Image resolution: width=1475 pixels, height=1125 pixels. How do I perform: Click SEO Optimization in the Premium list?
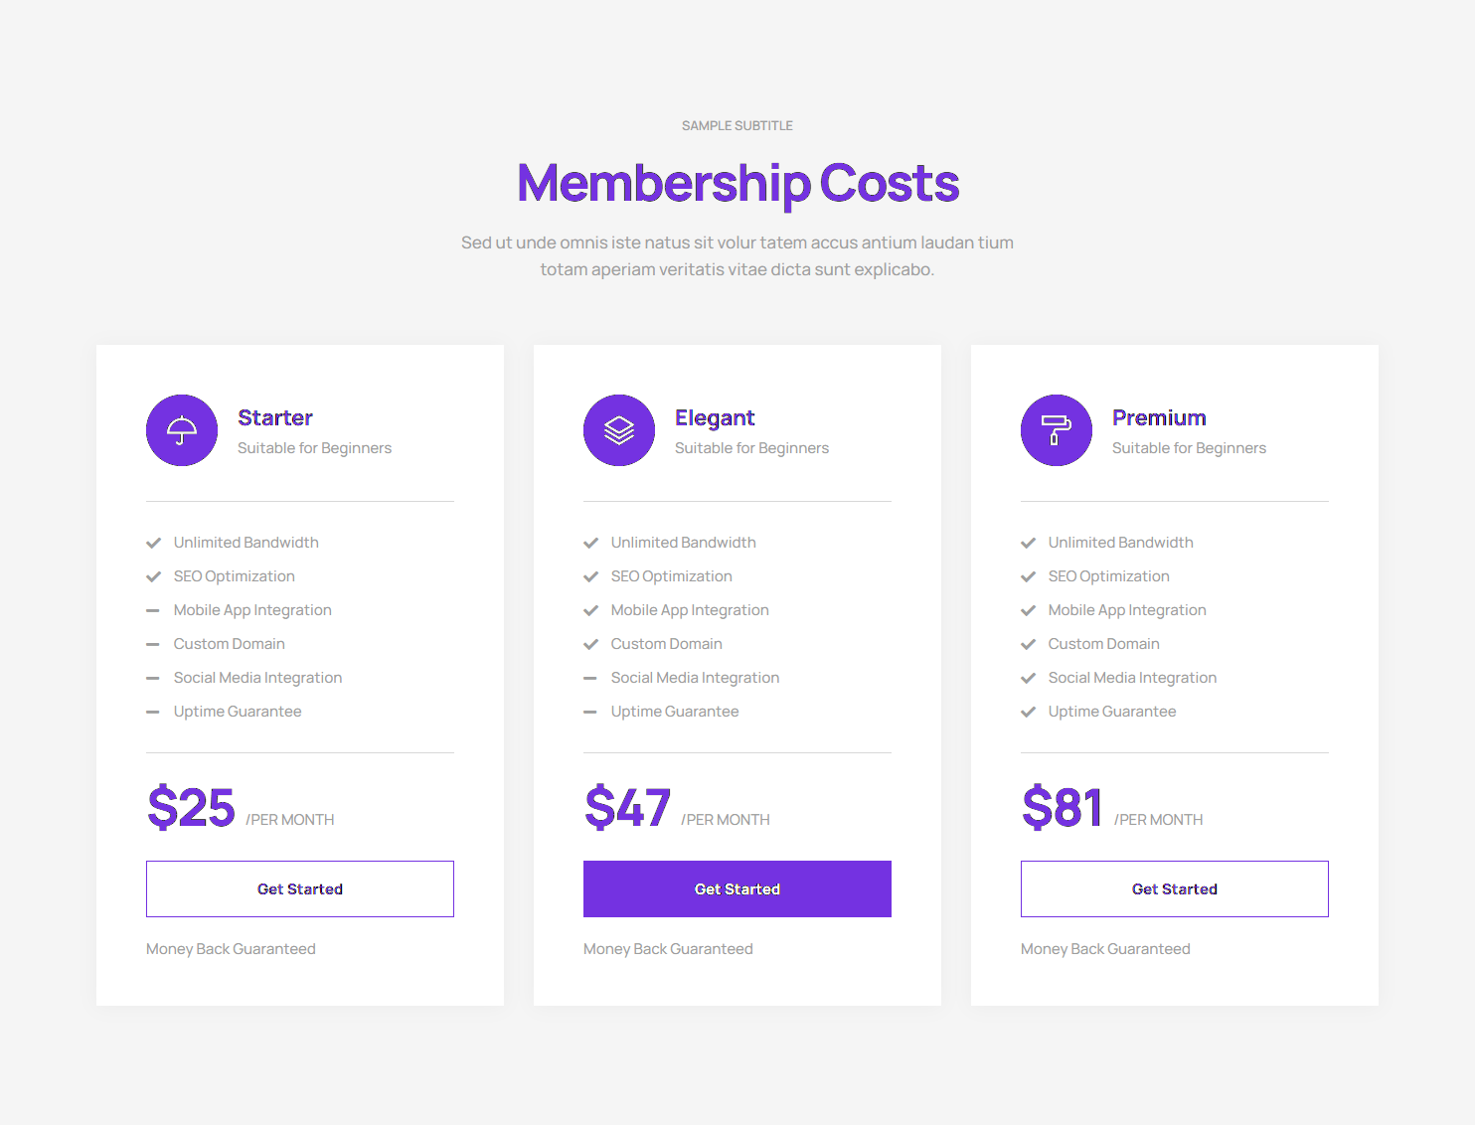1108,576
